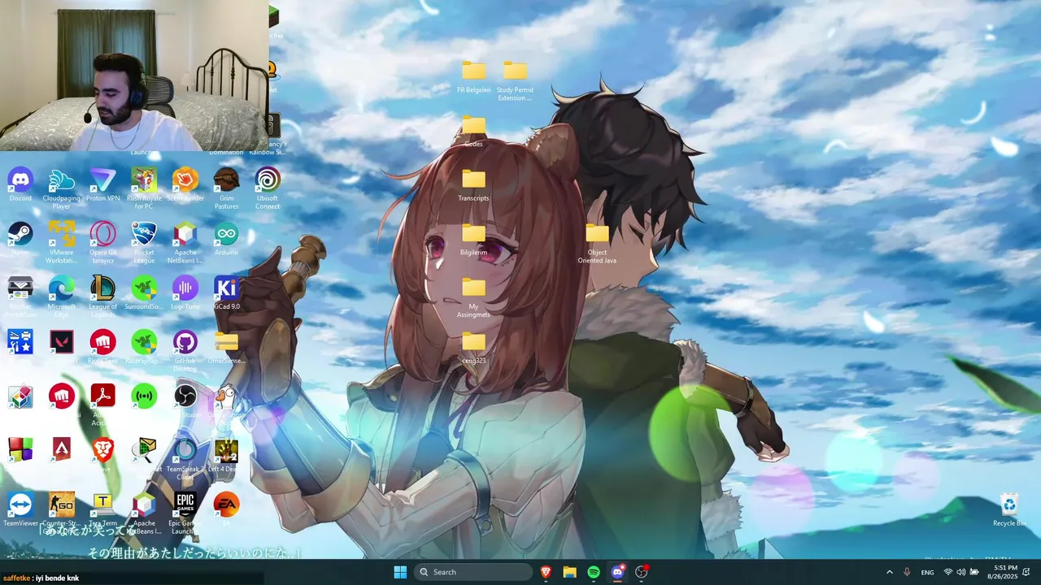
Task: Select the EA app shortcut
Action: pos(226,507)
